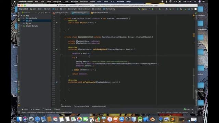Image resolution: width=219 pixels, height=123 pixels.
Task: Open the Build menu
Action: click(92, 1)
